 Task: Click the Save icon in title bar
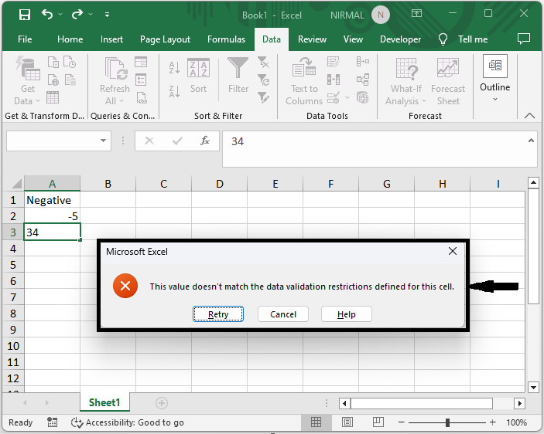[24, 15]
